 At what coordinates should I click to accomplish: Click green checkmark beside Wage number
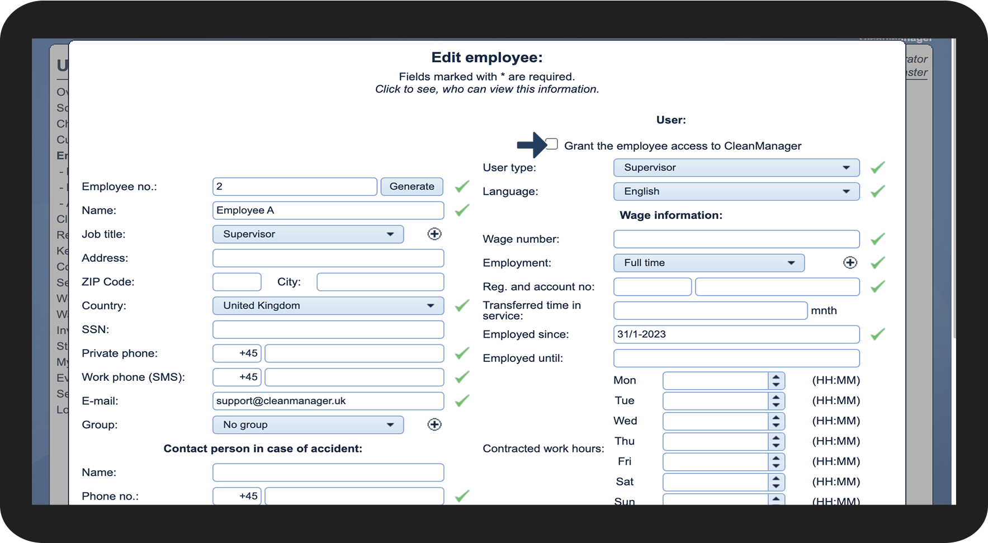[877, 239]
